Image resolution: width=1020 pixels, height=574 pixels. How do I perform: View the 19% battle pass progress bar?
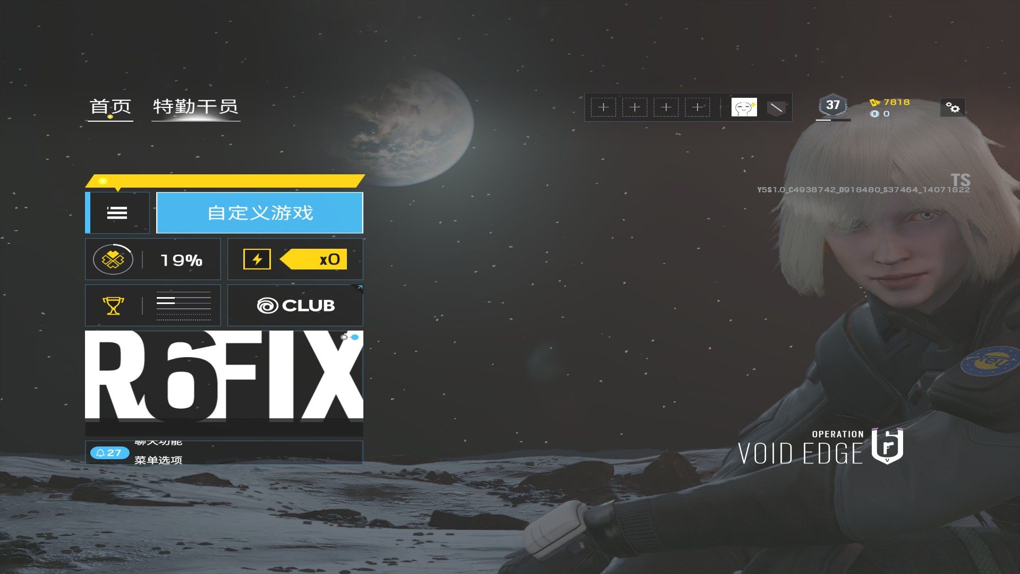[154, 259]
